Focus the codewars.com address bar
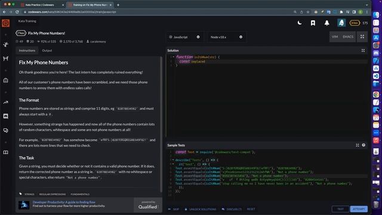Viewport: 382px width, 215px height. point(156,12)
